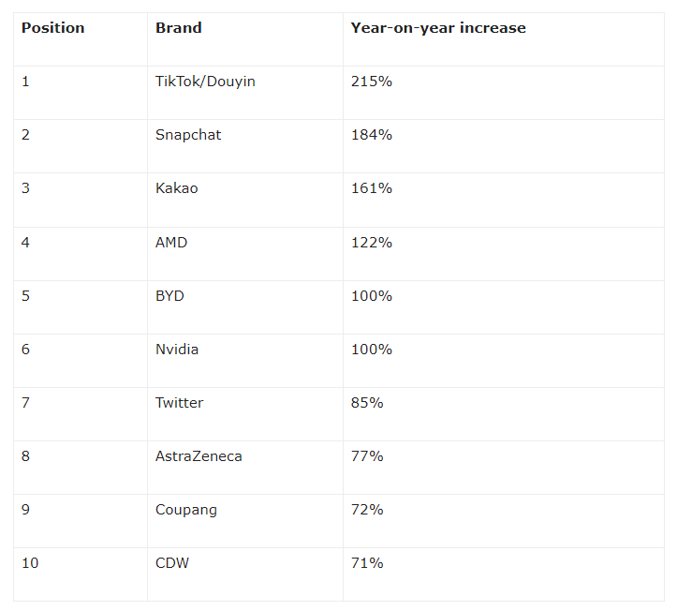Select the AstraZeneca brand cell
692x611 pixels.
199,456
